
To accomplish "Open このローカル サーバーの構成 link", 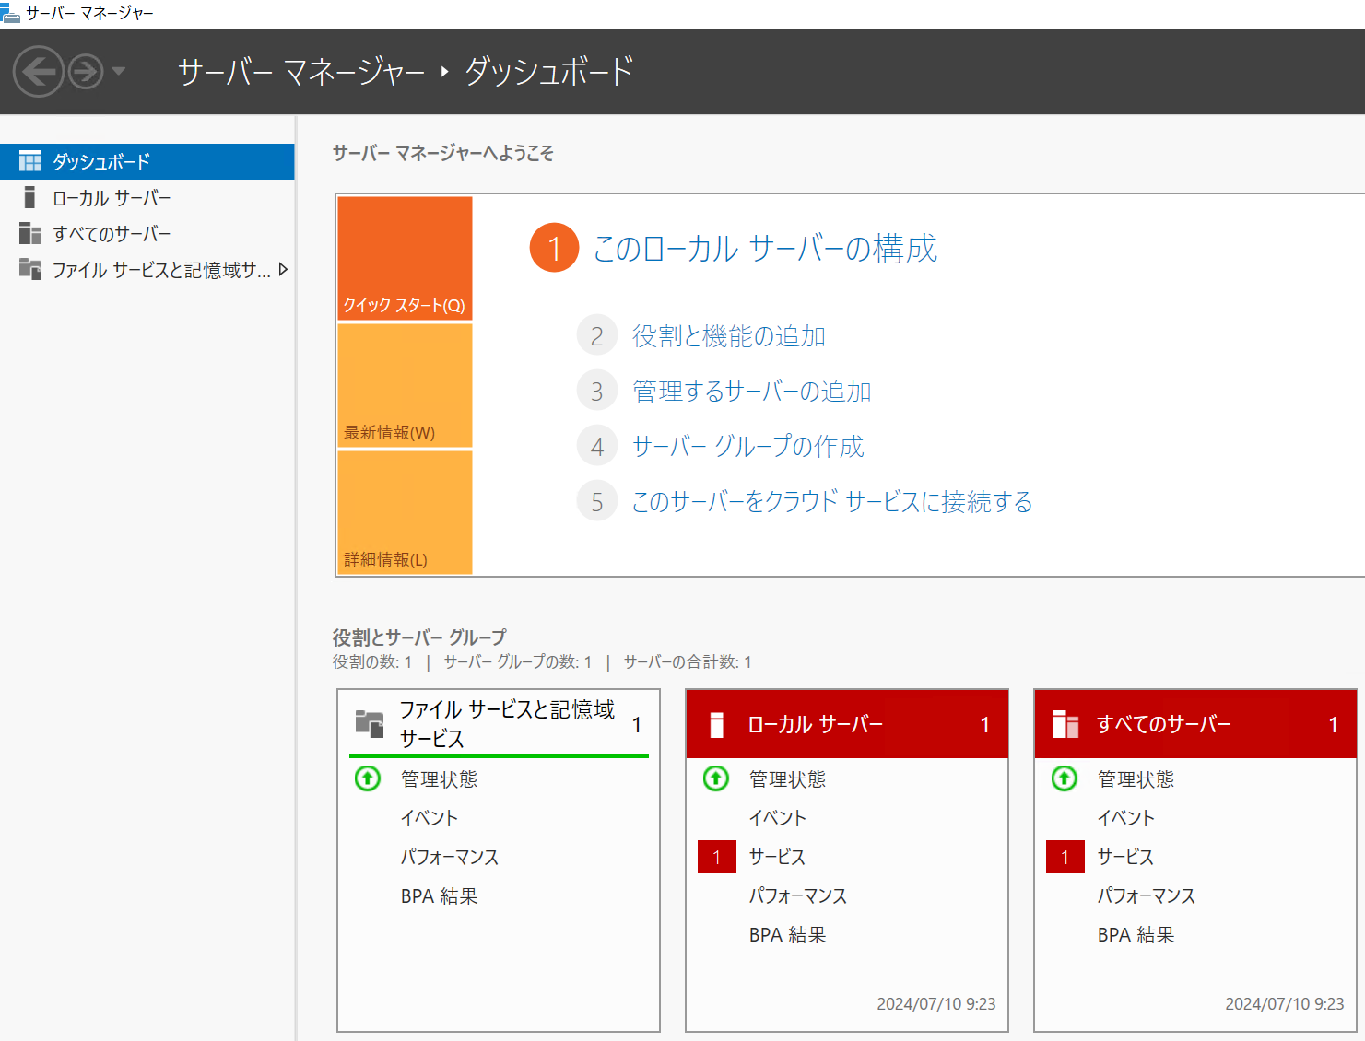I will point(764,249).
